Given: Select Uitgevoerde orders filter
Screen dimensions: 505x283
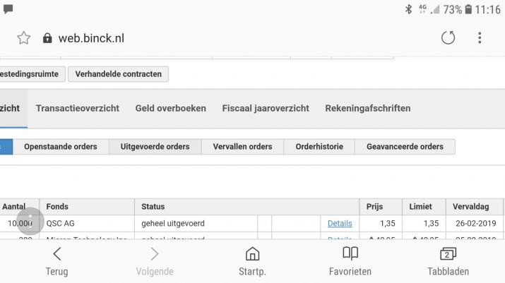Looking at the screenshot, I should point(155,147).
